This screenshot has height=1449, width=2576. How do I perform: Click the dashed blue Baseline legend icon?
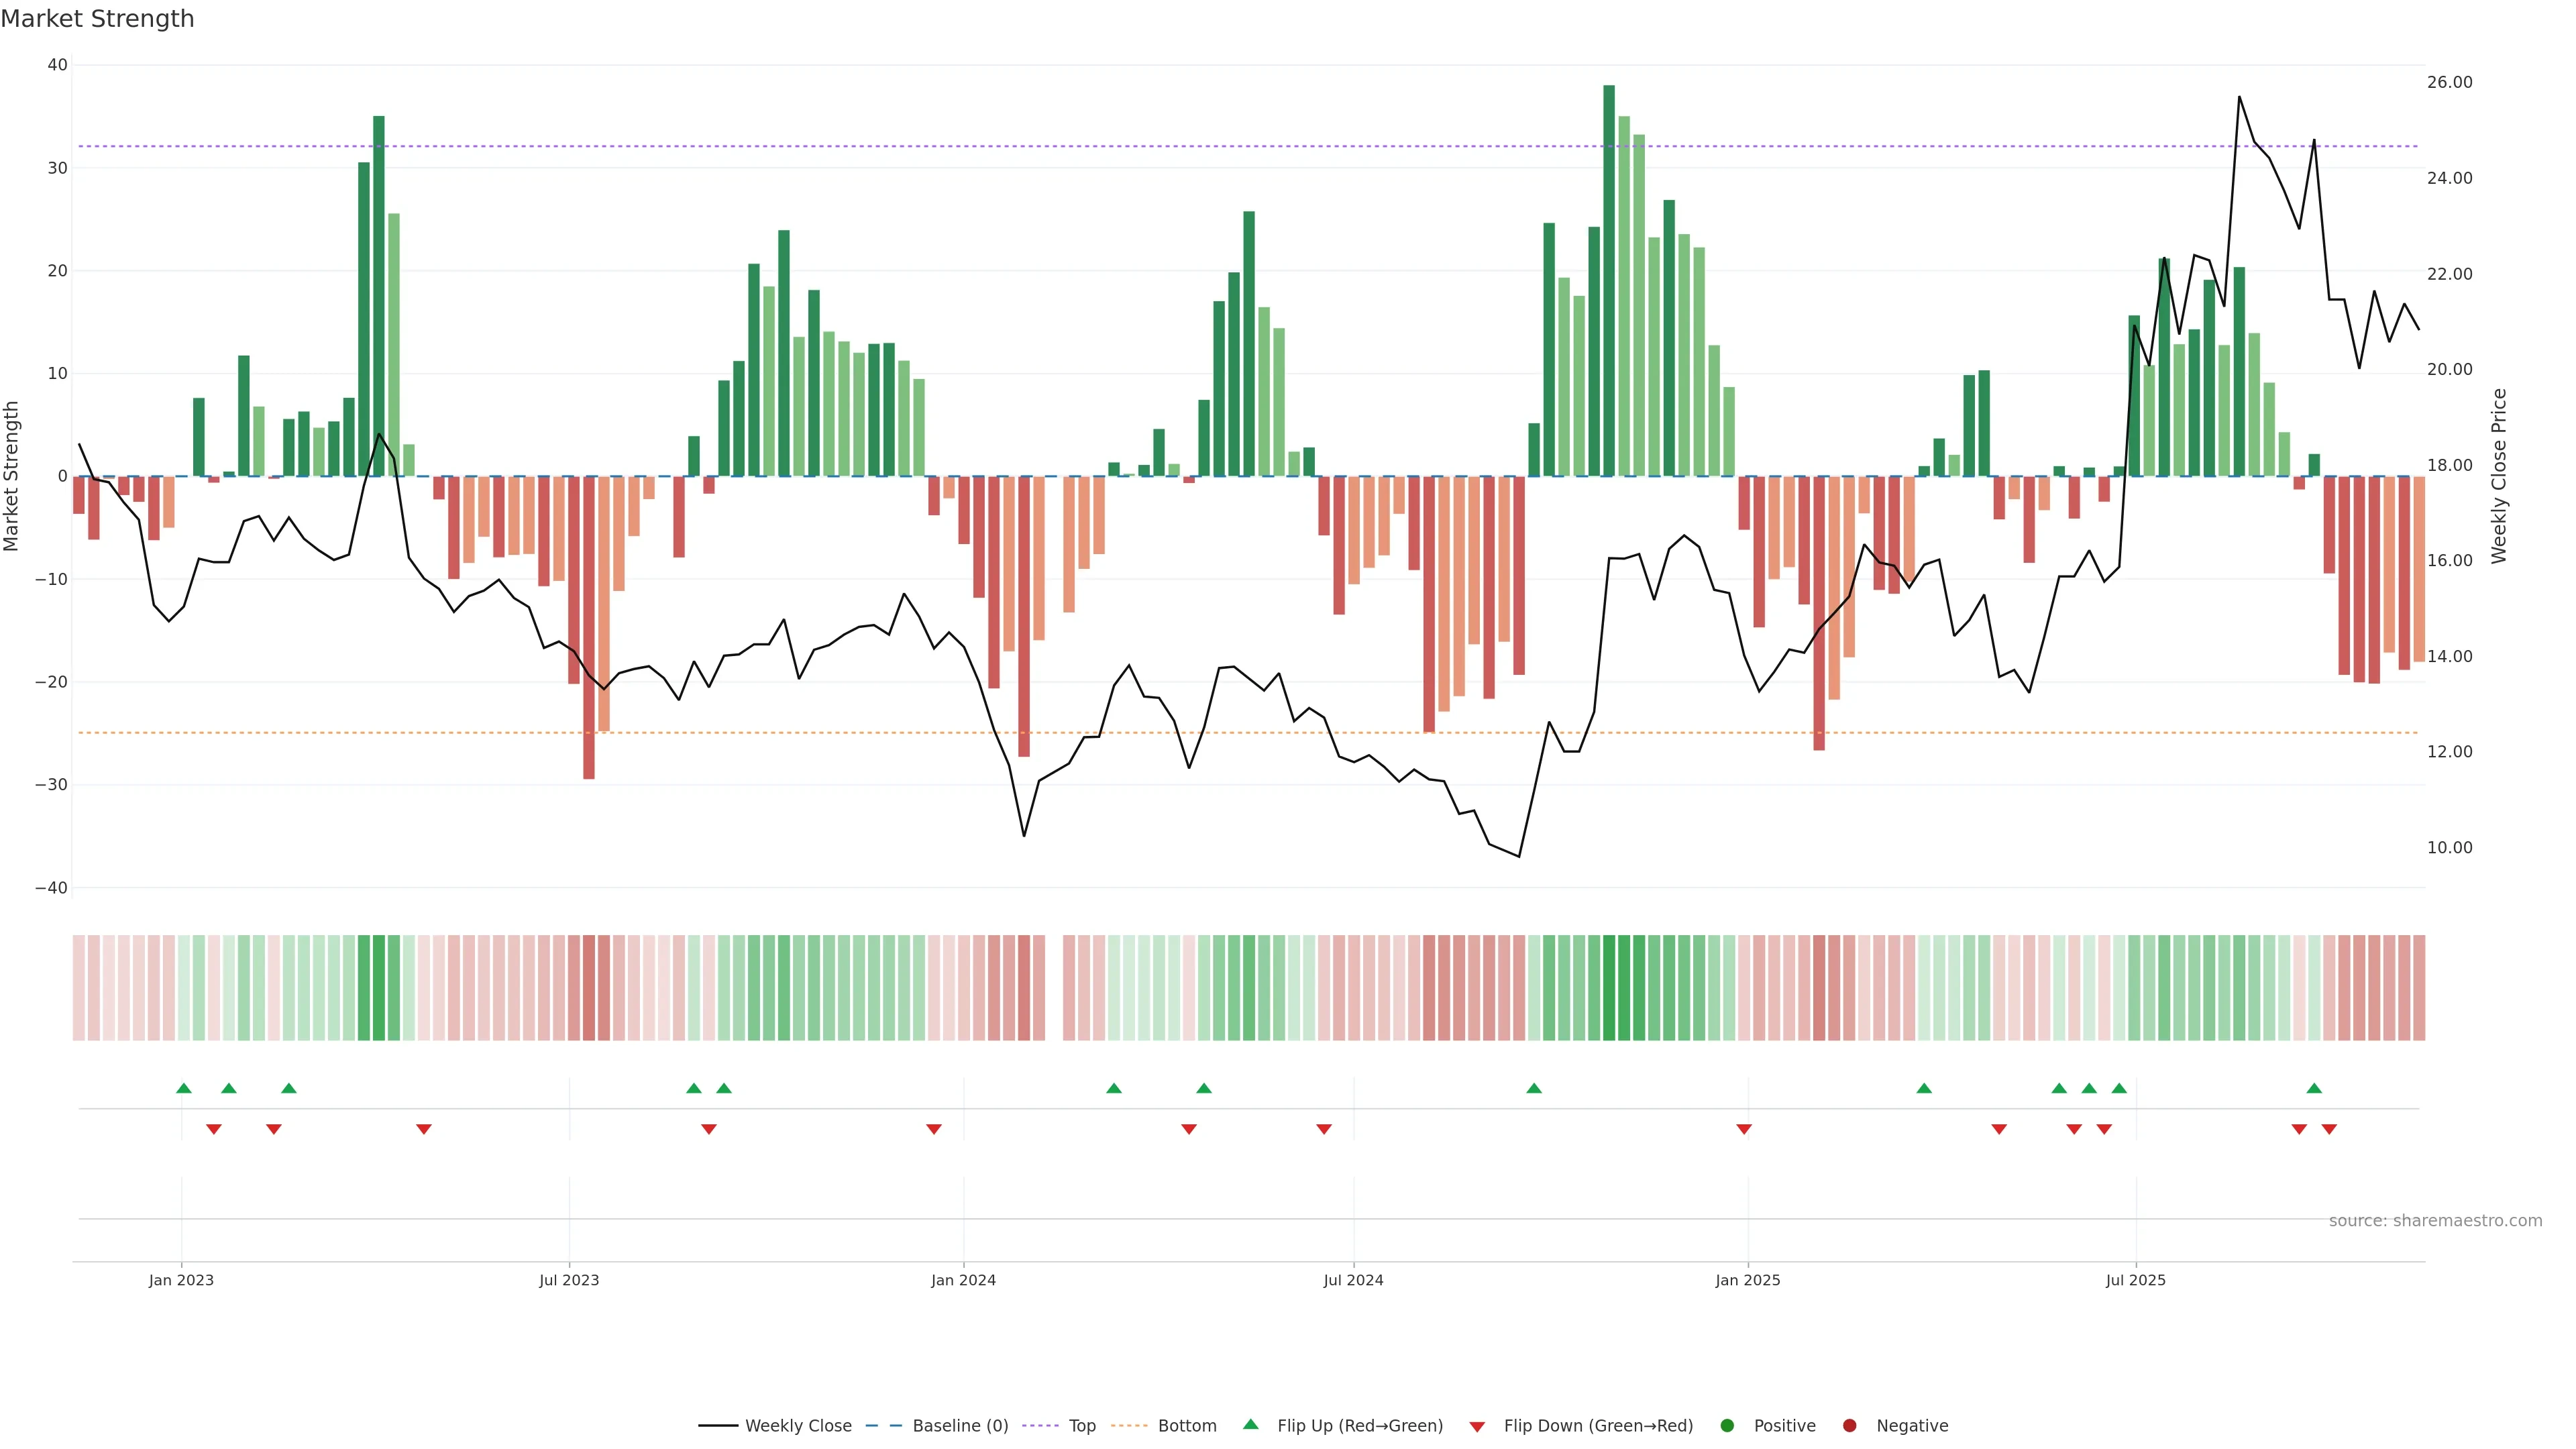883,1425
